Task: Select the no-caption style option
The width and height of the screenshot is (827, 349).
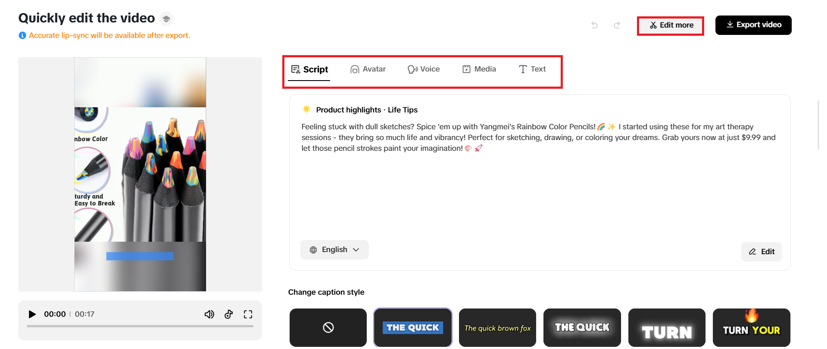Action: pyautogui.click(x=328, y=327)
